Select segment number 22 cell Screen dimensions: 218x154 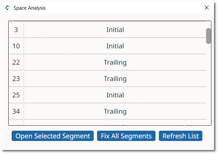[x=16, y=62]
